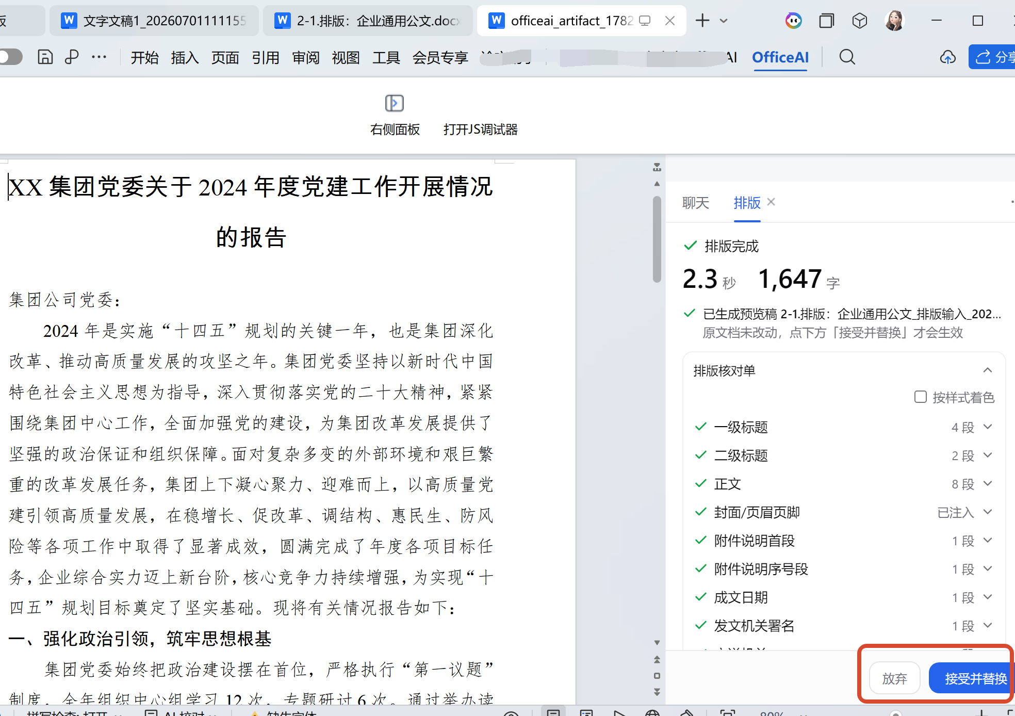1015x716 pixels.
Task: Switch to 2-1.排版:企业通用公文 document tab
Action: click(x=368, y=21)
